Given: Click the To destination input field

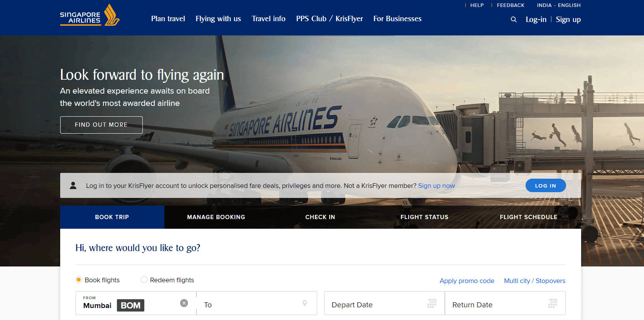Looking at the screenshot, I should (x=257, y=303).
